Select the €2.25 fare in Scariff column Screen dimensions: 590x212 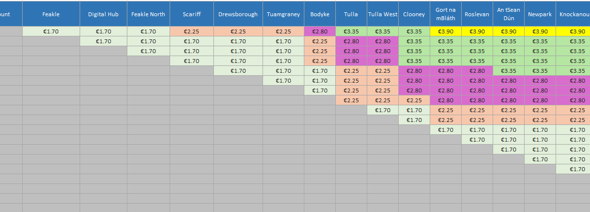(192, 31)
